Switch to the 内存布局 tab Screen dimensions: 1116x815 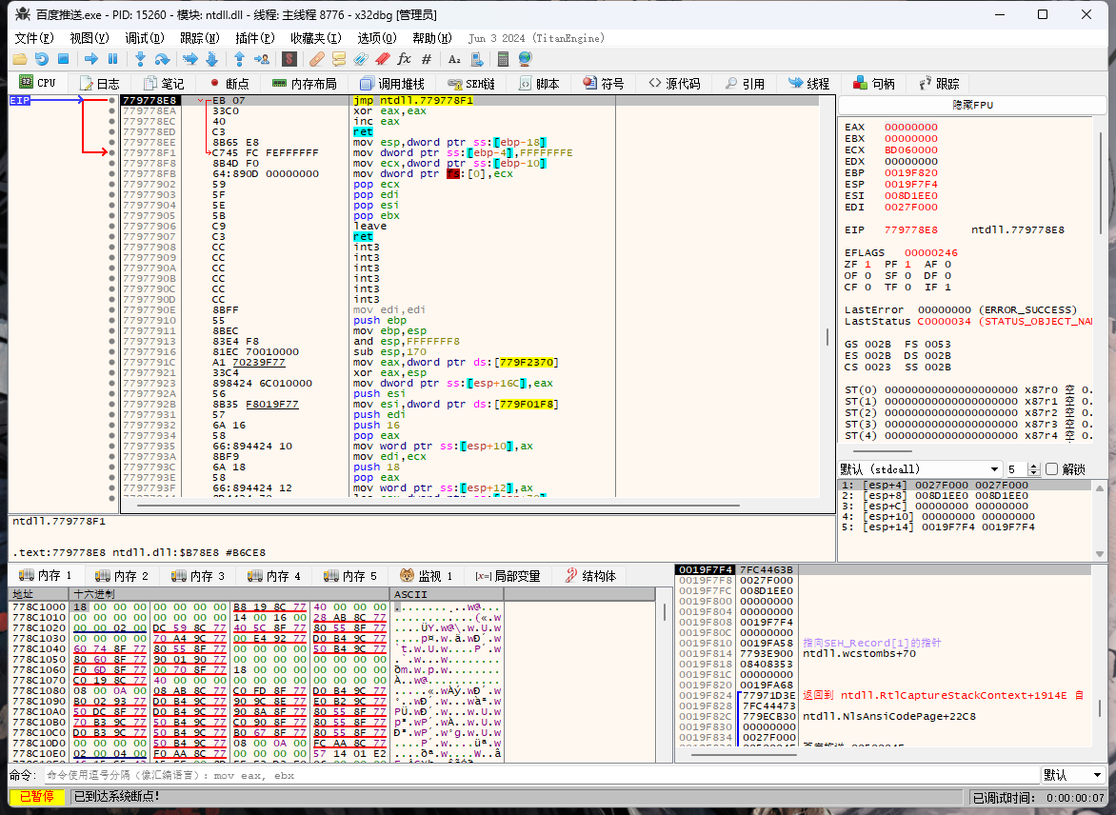click(x=304, y=83)
